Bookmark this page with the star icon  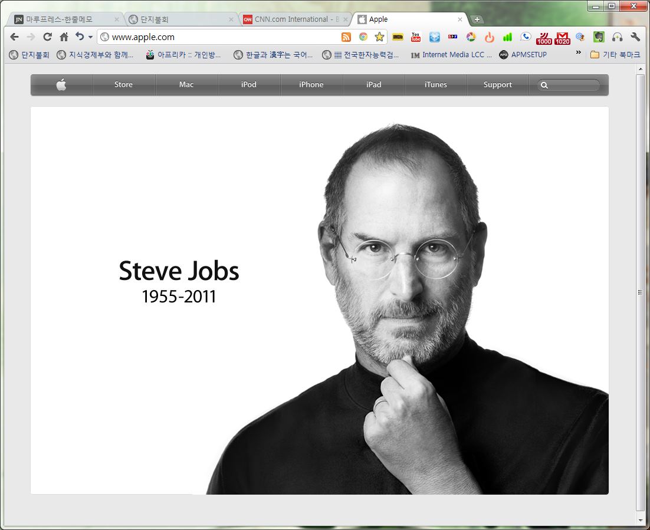(379, 37)
